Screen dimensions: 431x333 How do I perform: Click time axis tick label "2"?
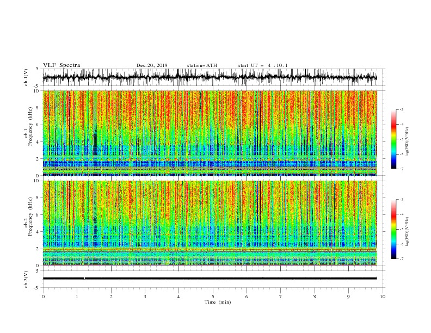(x=111, y=297)
